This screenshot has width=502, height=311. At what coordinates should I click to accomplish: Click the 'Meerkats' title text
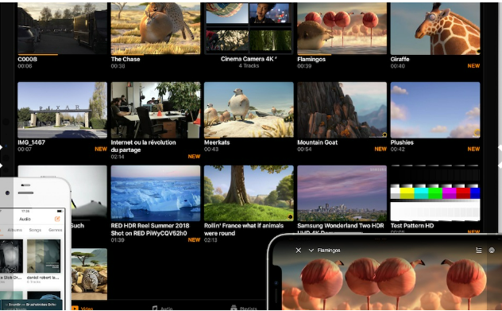pyautogui.click(x=217, y=142)
